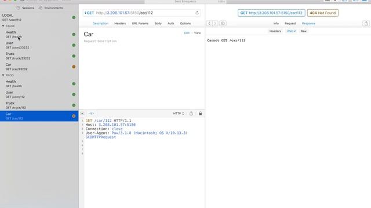
Task: Click 'Cannot GET /car/112' response text
Action: (x=226, y=40)
